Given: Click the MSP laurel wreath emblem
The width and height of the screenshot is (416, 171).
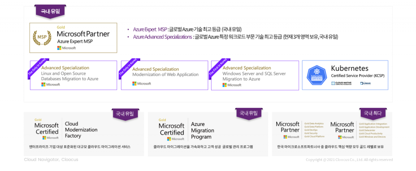Looking at the screenshot, I should tap(42, 38).
